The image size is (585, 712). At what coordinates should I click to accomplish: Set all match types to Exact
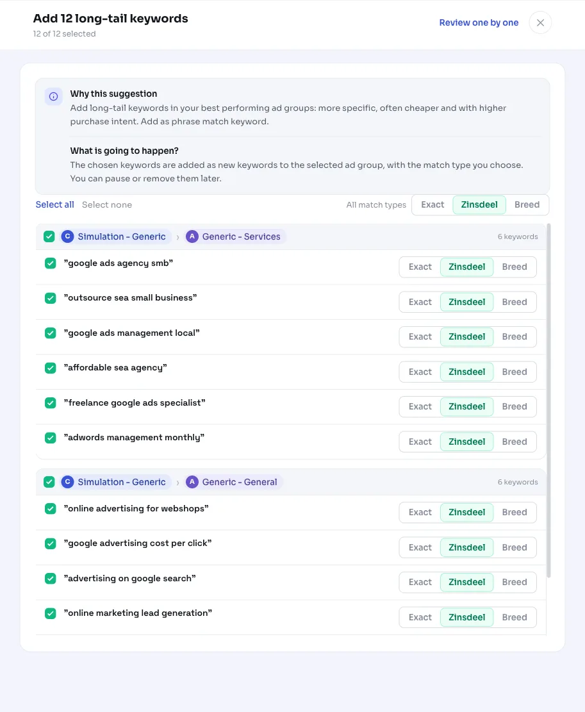pyautogui.click(x=433, y=205)
